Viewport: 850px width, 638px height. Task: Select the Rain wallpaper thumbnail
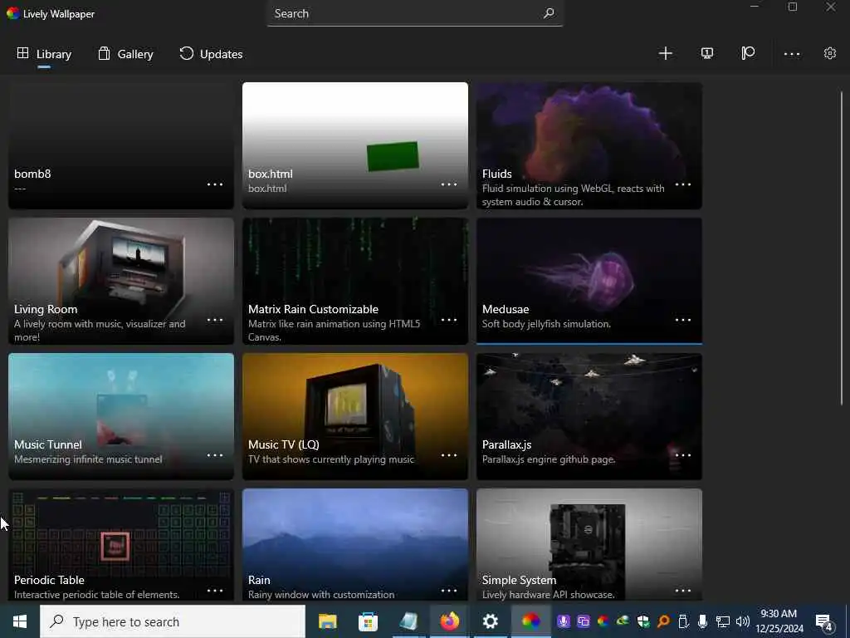coord(355,545)
